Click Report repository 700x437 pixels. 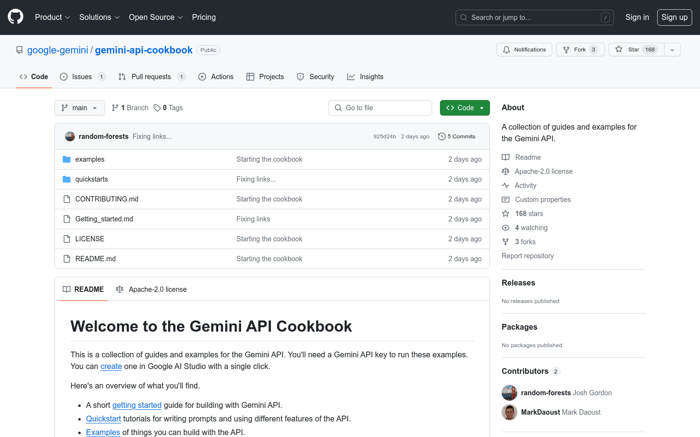click(528, 256)
